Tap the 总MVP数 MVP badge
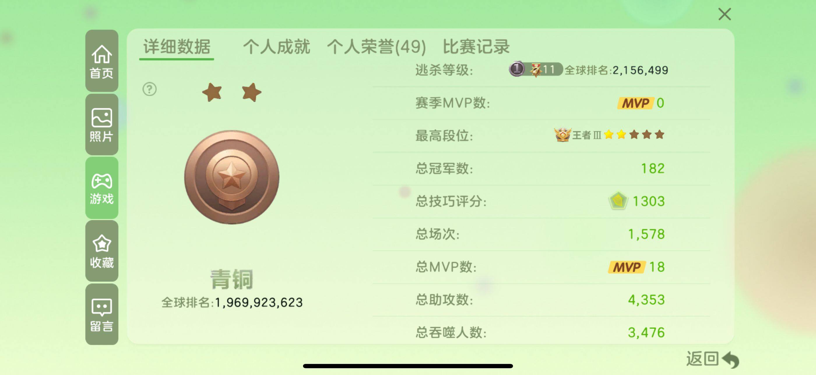This screenshot has width=816, height=375. point(627,267)
